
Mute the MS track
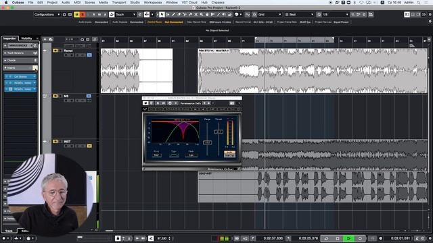pos(55,96)
